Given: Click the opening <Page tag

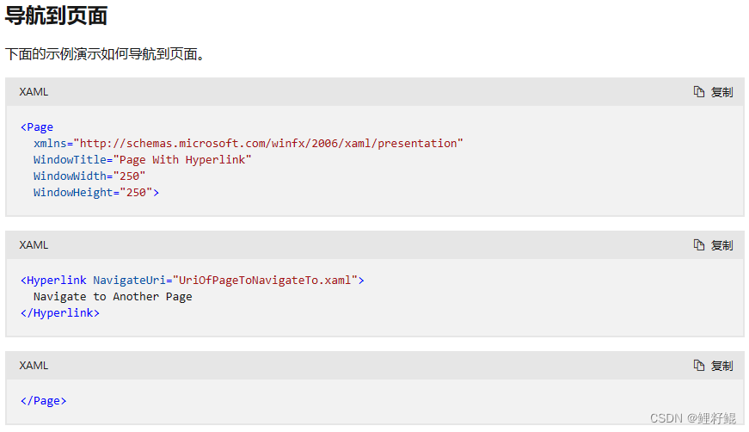Looking at the screenshot, I should coord(37,127).
